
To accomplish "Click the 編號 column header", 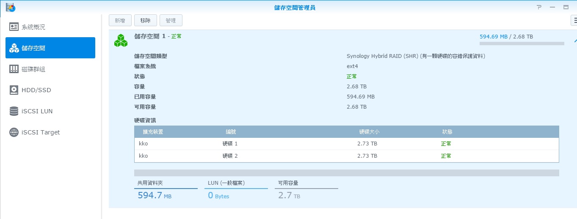I will pyautogui.click(x=232, y=132).
